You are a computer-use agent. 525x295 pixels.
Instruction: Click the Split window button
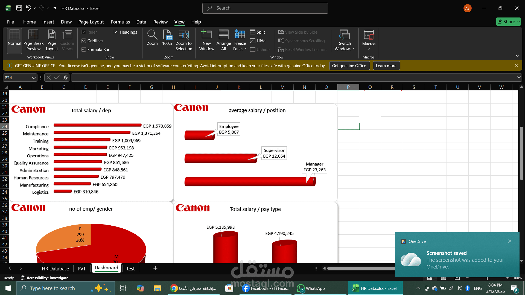coord(258,32)
